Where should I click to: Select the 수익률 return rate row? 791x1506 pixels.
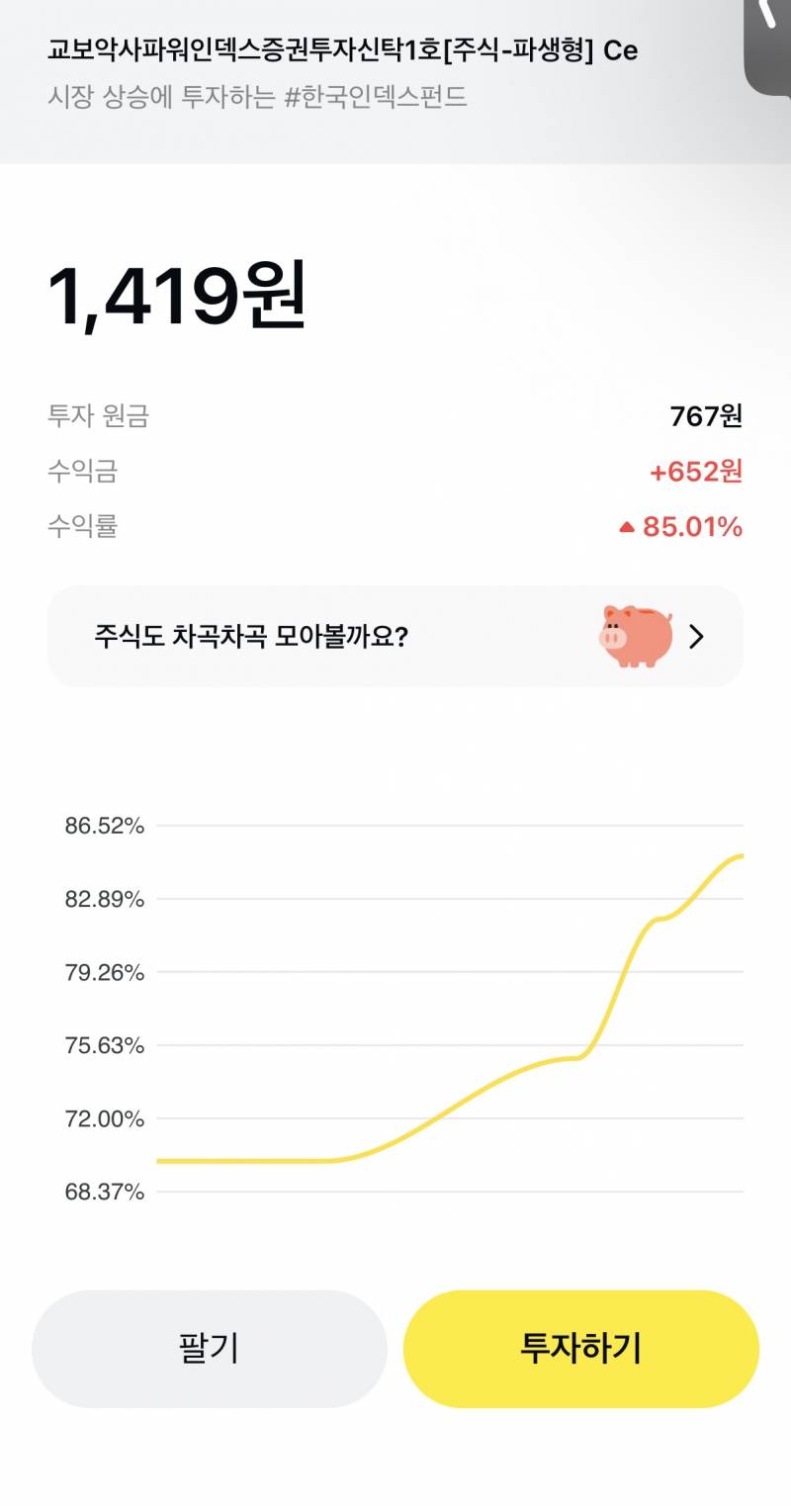point(83,528)
